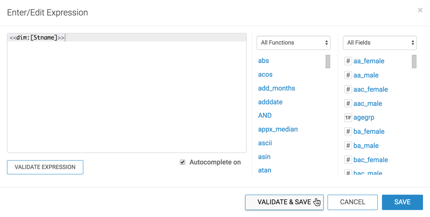Image resolution: width=430 pixels, height=217 pixels.
Task: Click the fields list scrollbar
Action: [x=414, y=62]
